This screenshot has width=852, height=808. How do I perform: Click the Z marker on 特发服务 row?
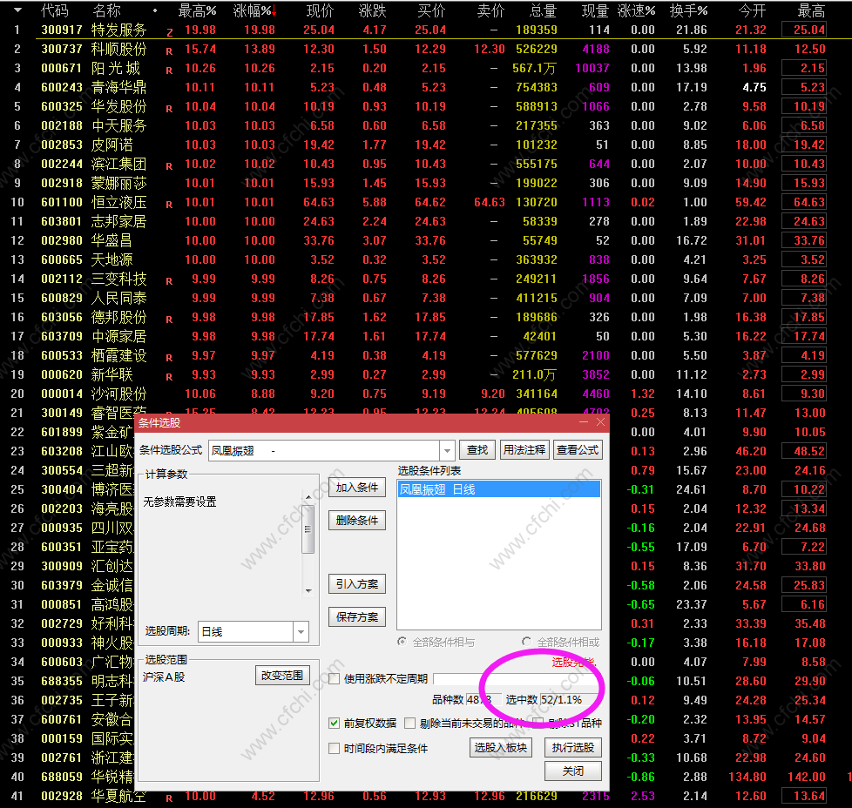(170, 33)
